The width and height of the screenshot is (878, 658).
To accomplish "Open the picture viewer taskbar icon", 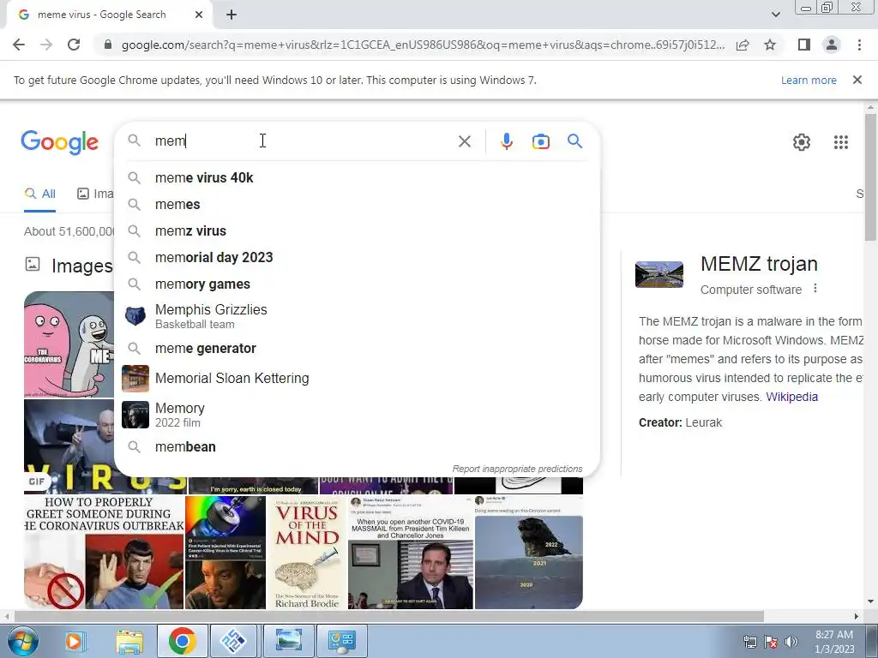I will (x=288, y=641).
